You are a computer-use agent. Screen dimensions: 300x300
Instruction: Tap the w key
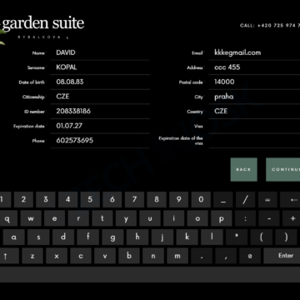(x=31, y=218)
